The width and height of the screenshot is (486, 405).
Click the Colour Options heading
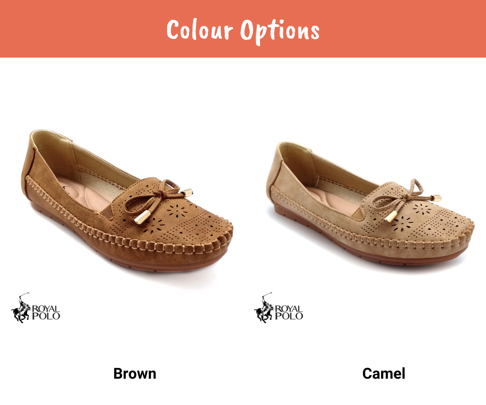pyautogui.click(x=243, y=30)
